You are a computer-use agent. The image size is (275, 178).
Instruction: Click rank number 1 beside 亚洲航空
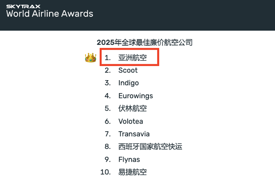(108, 57)
